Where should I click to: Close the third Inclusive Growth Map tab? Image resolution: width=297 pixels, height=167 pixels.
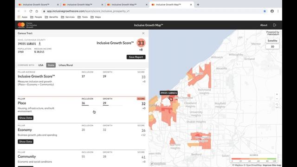(x=147, y=5)
